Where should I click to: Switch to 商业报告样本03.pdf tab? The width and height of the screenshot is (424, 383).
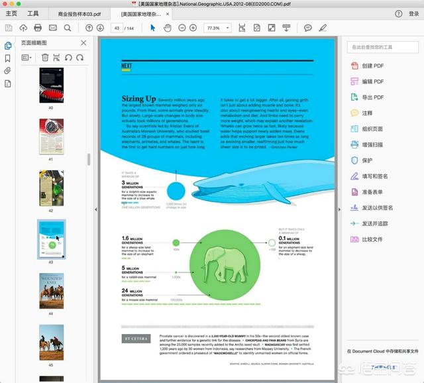click(79, 13)
